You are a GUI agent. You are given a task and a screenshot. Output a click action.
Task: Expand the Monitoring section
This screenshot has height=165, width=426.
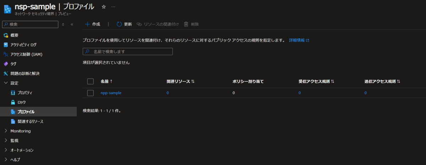[x=6, y=131]
